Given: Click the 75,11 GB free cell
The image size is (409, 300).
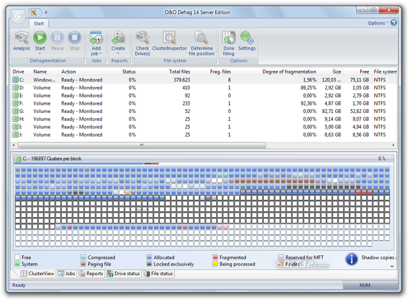Looking at the screenshot, I should [x=359, y=80].
